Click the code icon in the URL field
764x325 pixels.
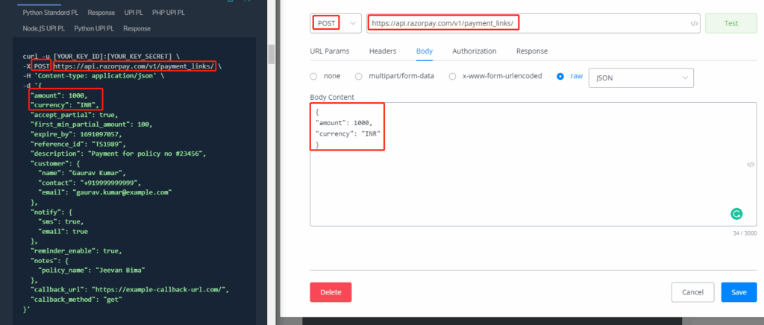(x=694, y=24)
